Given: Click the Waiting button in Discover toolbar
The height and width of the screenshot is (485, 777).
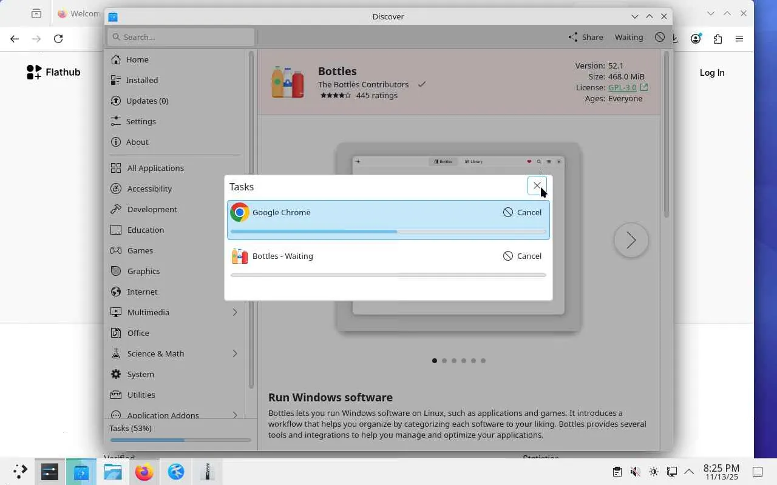Looking at the screenshot, I should [629, 37].
